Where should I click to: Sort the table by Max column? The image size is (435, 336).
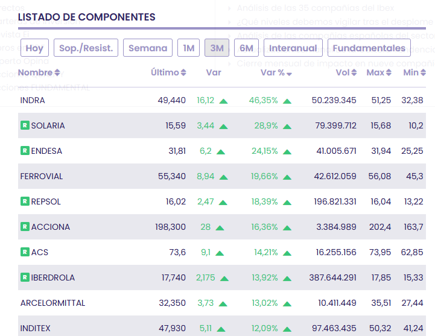(379, 73)
